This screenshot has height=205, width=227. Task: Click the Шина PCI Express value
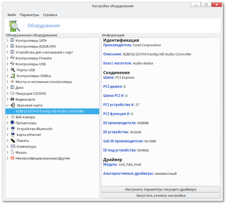[x=125, y=78]
